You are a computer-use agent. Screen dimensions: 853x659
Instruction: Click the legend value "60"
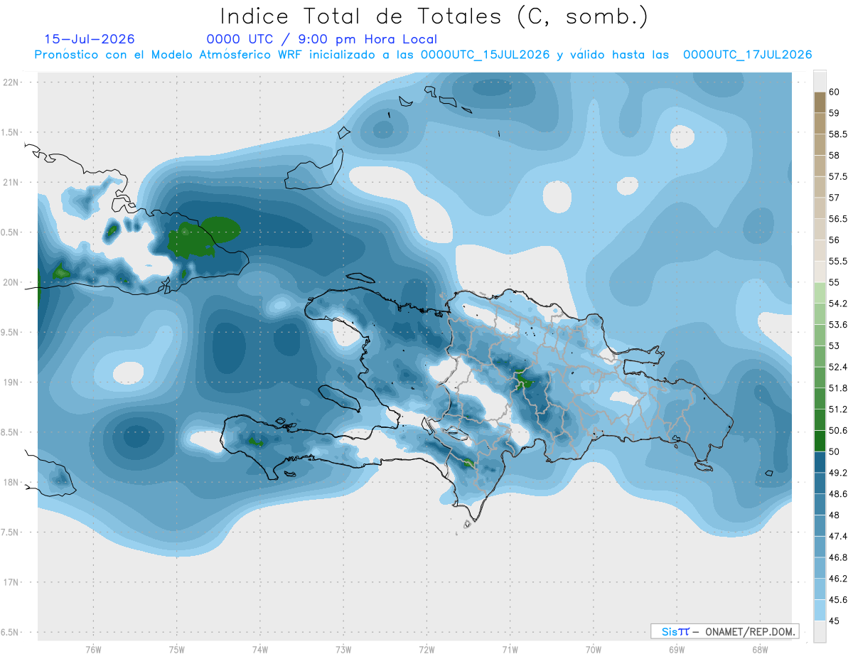point(835,92)
